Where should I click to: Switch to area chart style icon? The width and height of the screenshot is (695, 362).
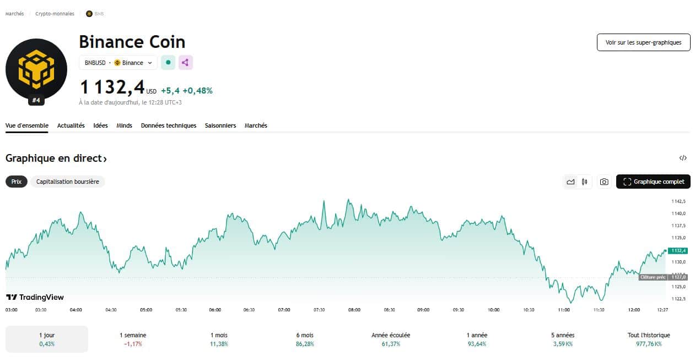click(x=570, y=182)
